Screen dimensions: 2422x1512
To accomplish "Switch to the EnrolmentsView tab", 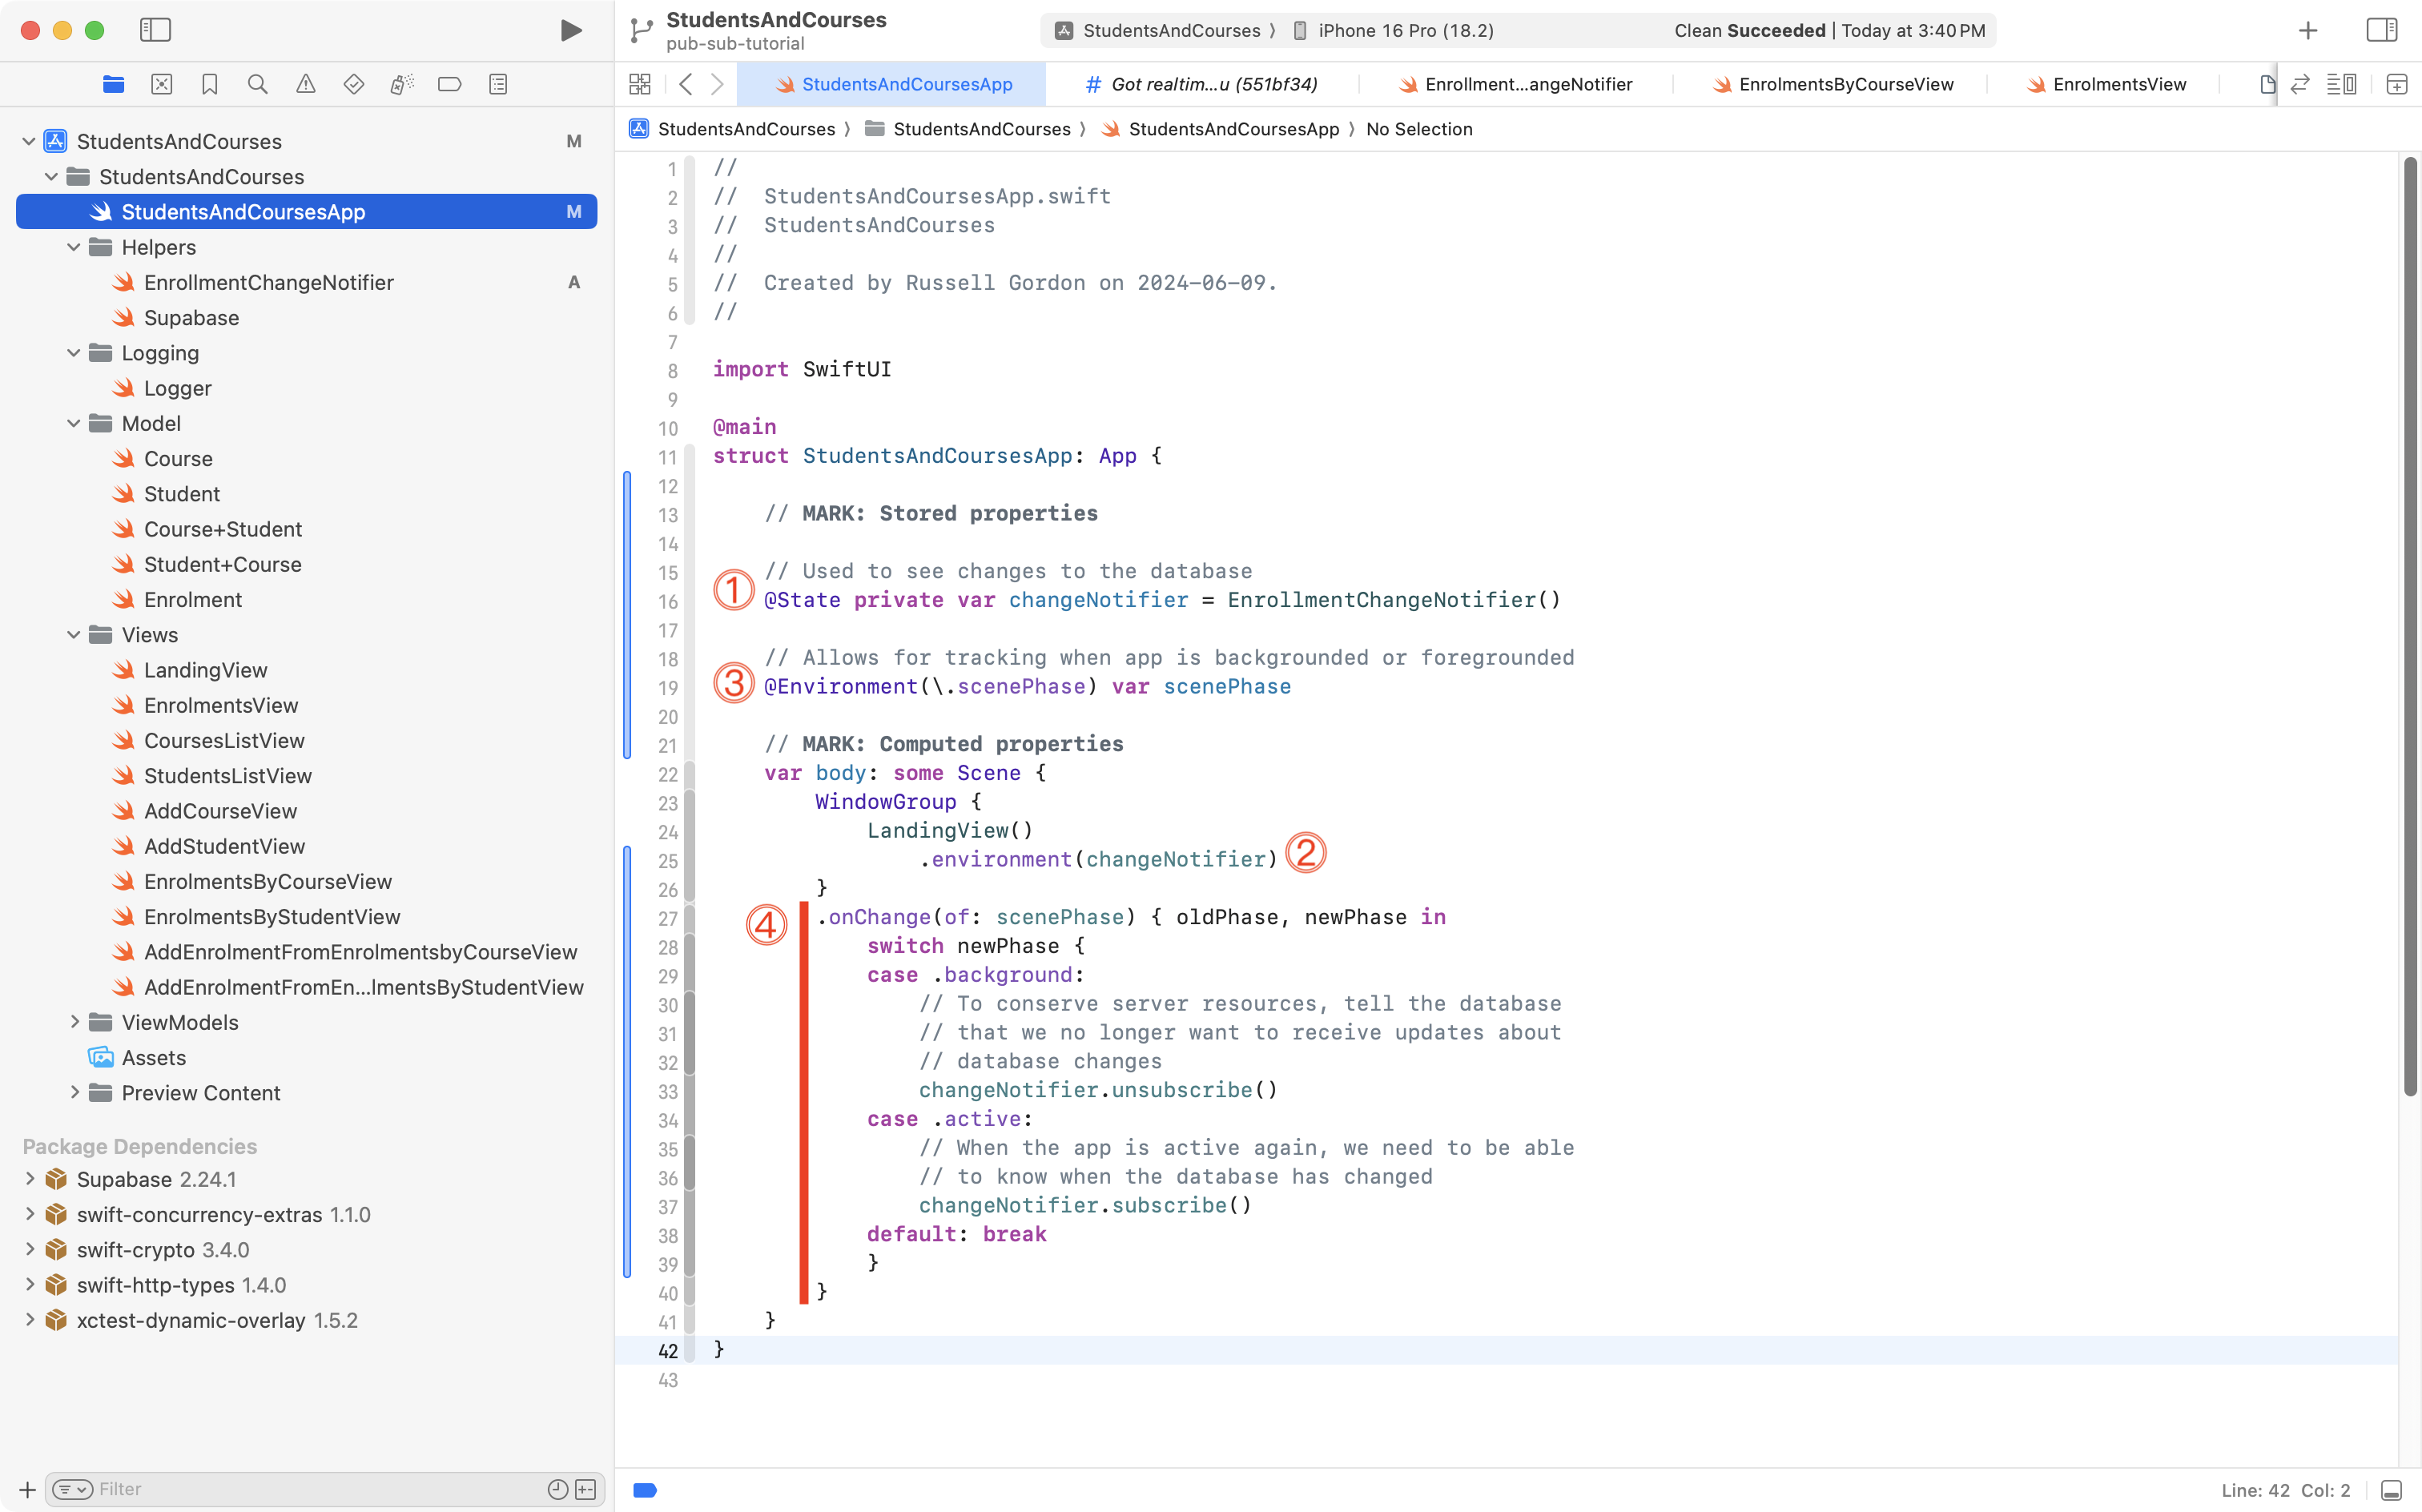I will pos(2118,84).
